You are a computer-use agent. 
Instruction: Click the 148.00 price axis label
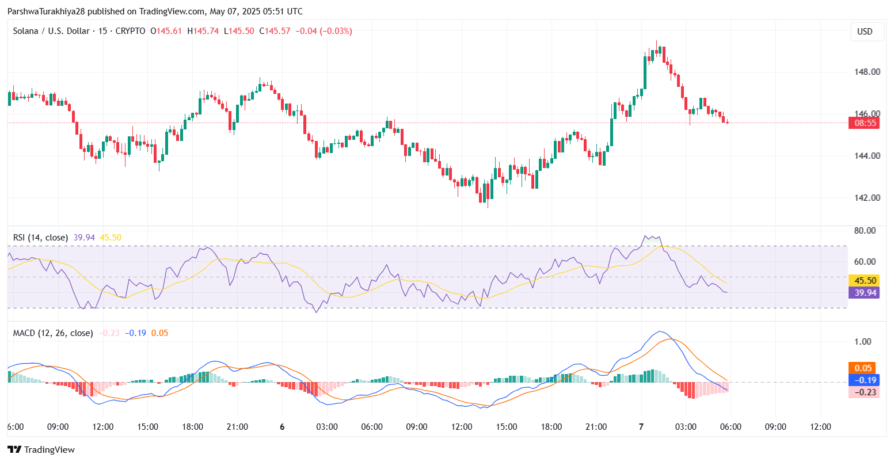(868, 72)
